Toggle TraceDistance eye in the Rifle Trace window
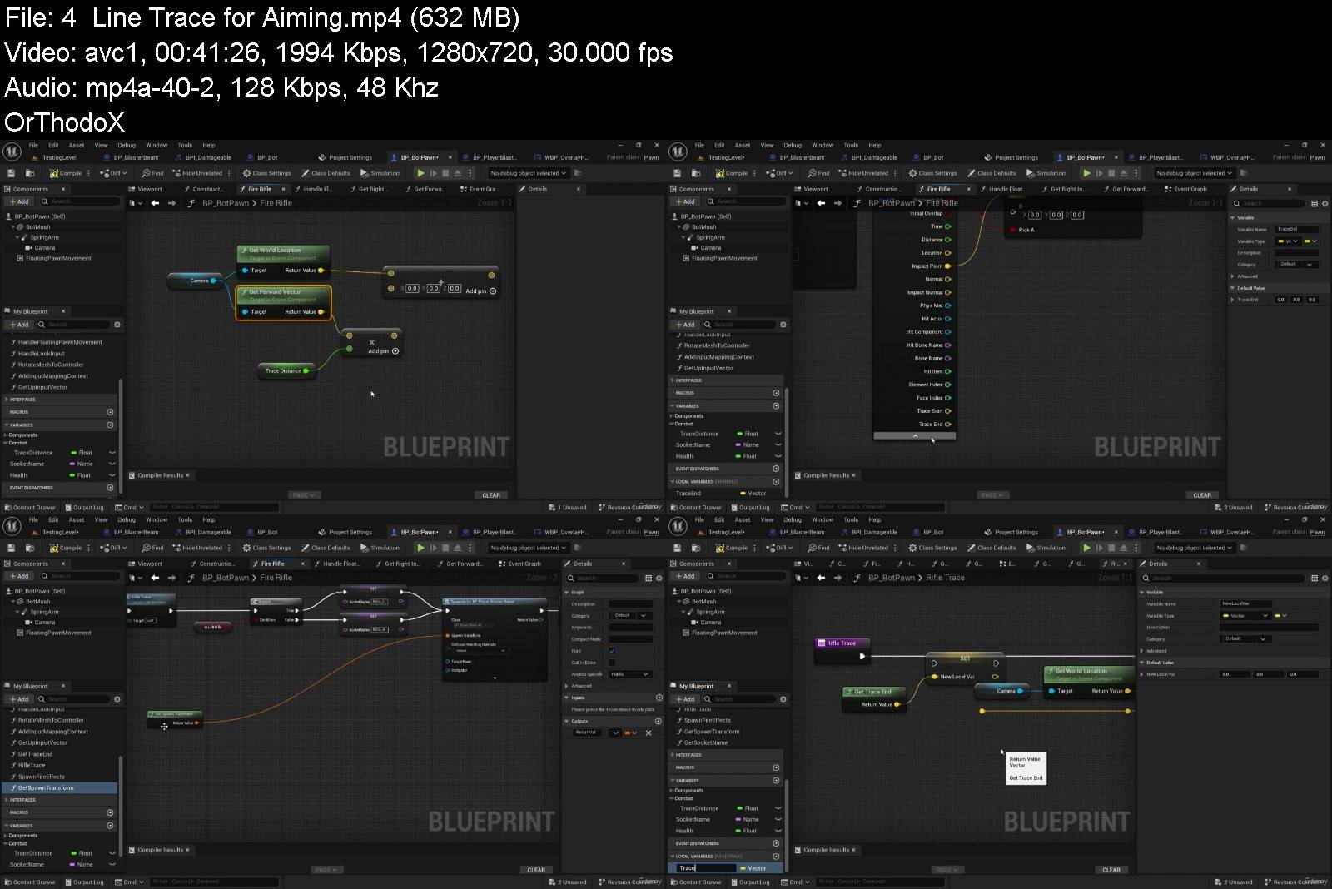This screenshot has width=1332, height=889. [778, 808]
